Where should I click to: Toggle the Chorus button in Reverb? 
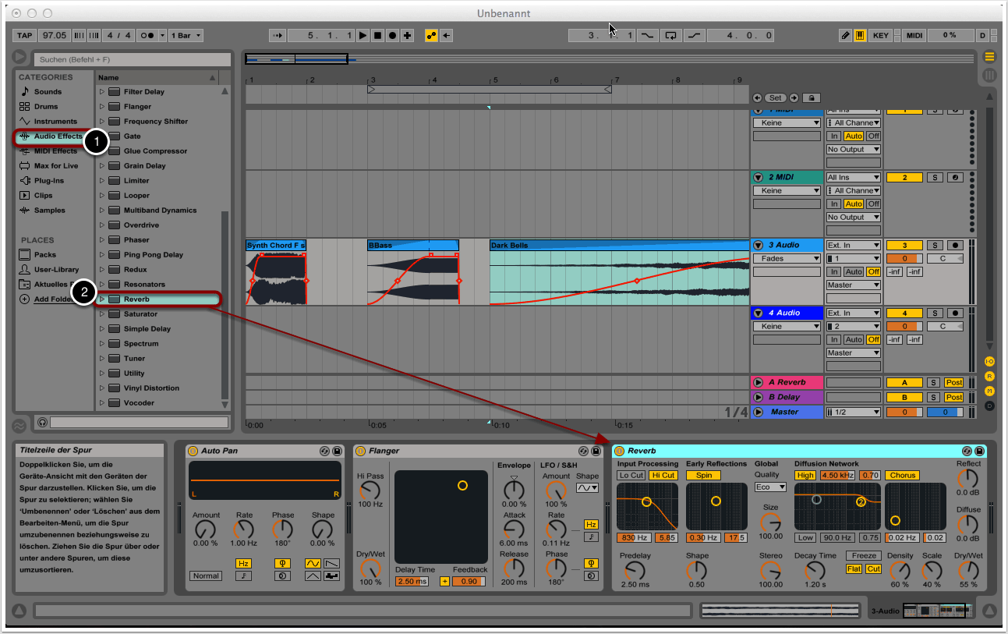[902, 475]
